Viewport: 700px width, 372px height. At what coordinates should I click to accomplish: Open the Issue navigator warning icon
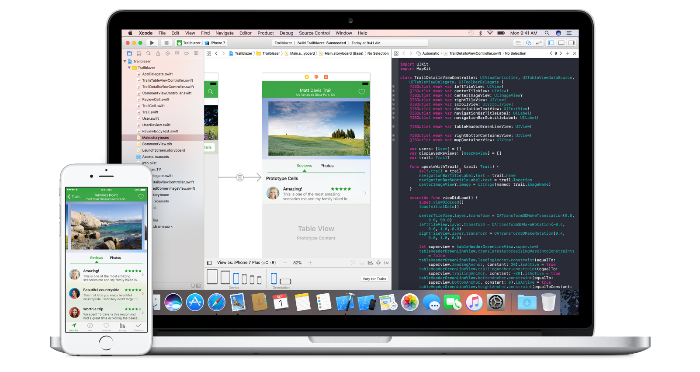158,53
